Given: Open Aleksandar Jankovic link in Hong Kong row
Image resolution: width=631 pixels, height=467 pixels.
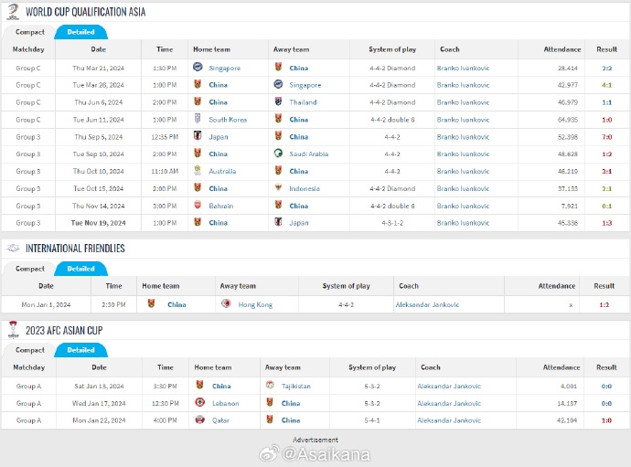Looking at the screenshot, I should click(427, 304).
